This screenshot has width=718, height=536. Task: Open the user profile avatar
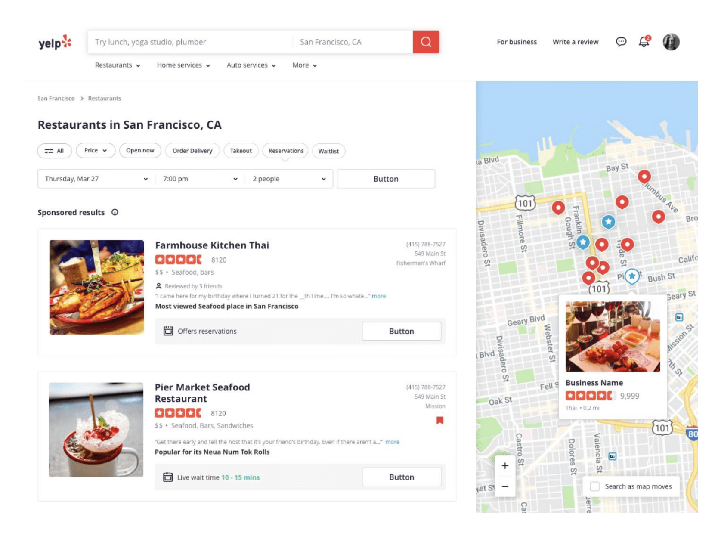pos(671,42)
